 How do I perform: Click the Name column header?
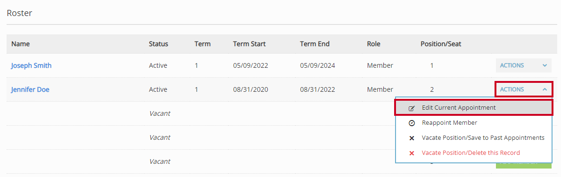pos(20,44)
